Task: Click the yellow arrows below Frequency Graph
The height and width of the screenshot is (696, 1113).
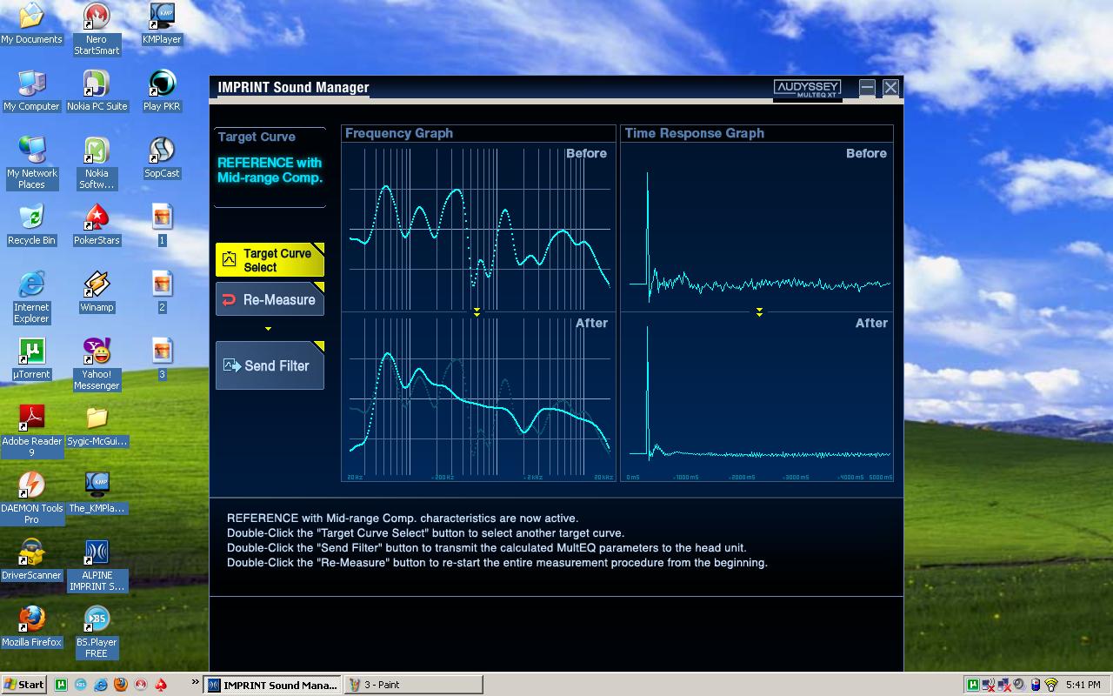Action: click(477, 312)
